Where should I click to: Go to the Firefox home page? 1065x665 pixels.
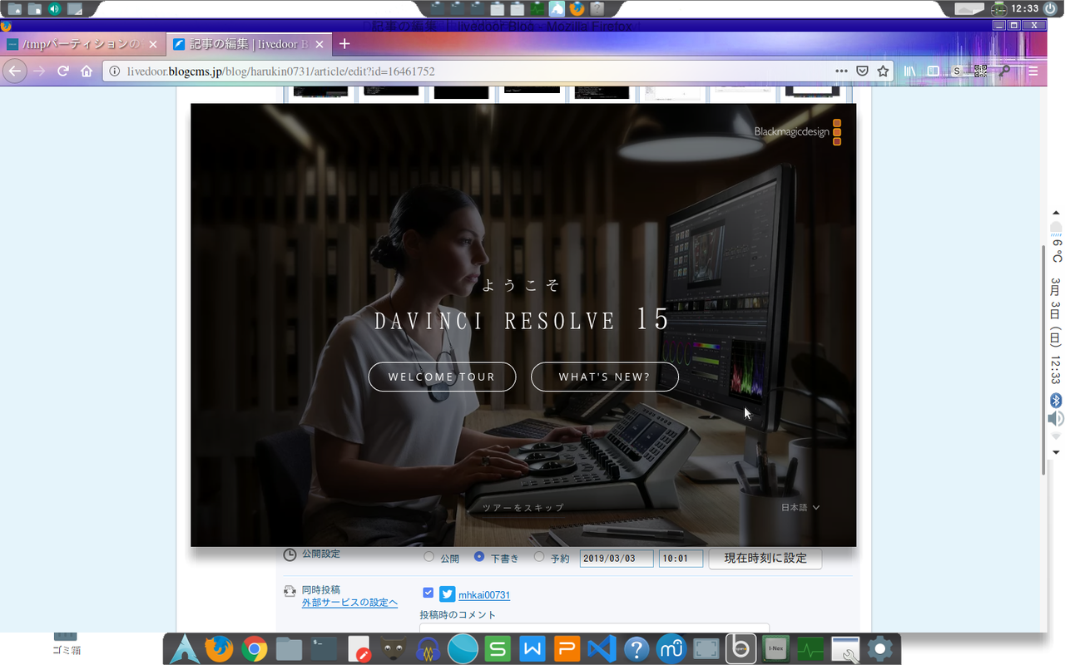tap(87, 71)
